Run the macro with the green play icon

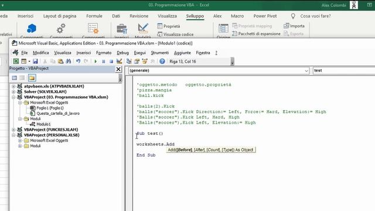(96, 62)
